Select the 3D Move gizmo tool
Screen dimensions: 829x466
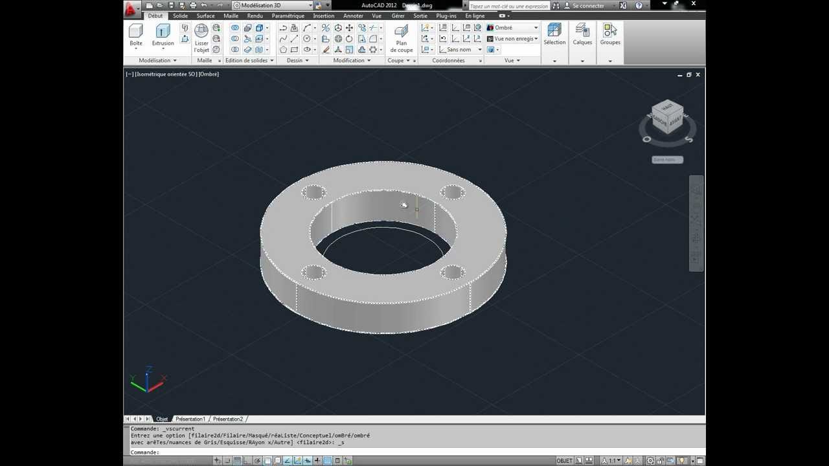click(x=338, y=28)
